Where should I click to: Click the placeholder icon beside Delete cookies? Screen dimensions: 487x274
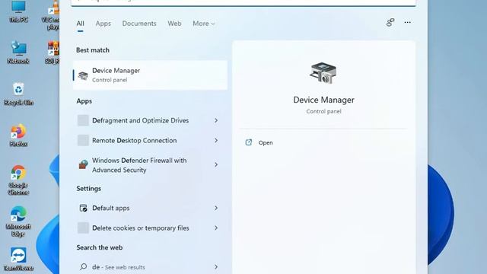[83, 228]
